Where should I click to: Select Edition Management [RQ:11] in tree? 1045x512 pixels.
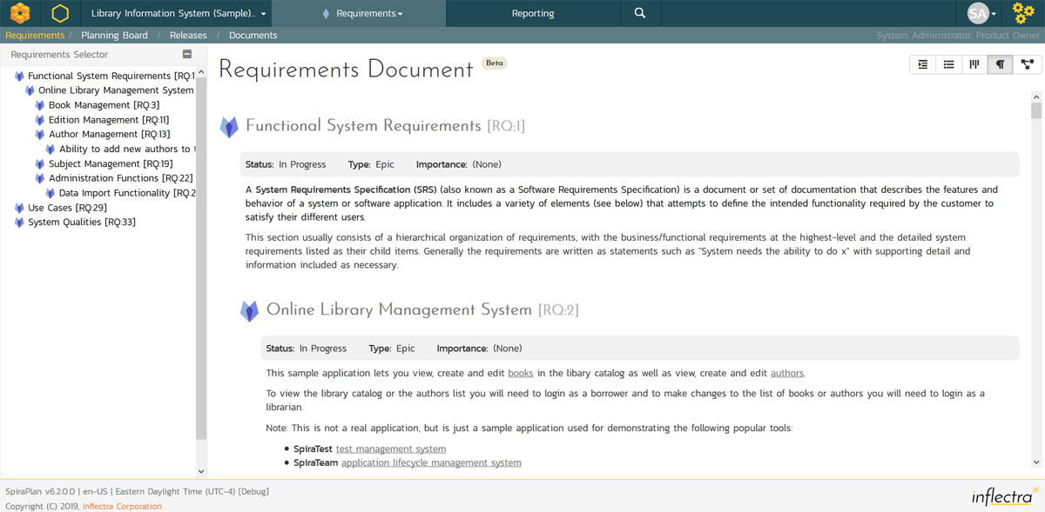109,120
